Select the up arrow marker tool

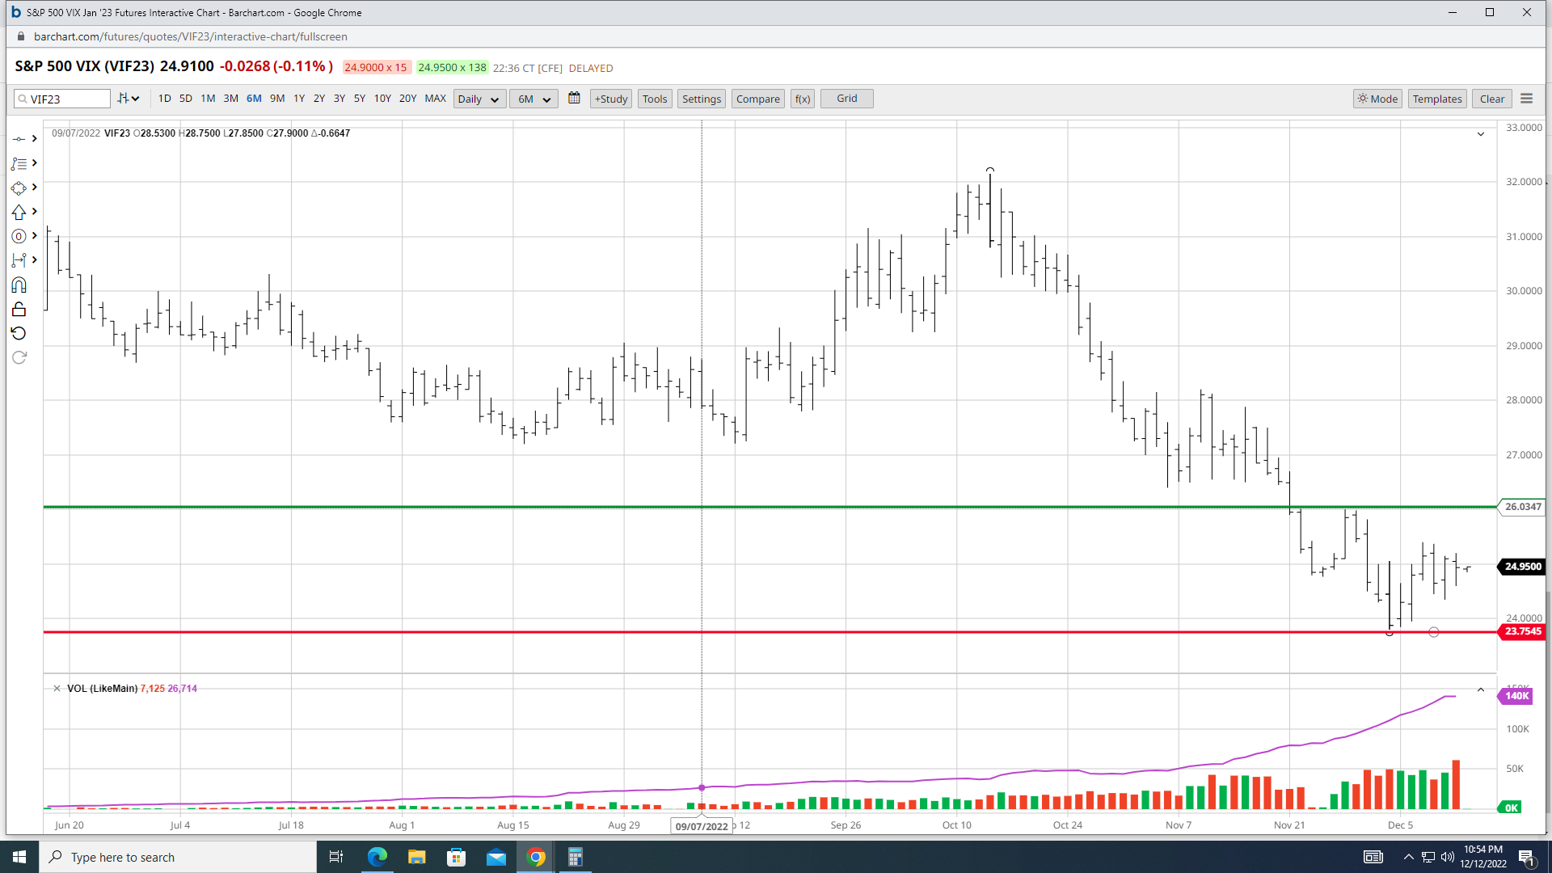pyautogui.click(x=19, y=212)
